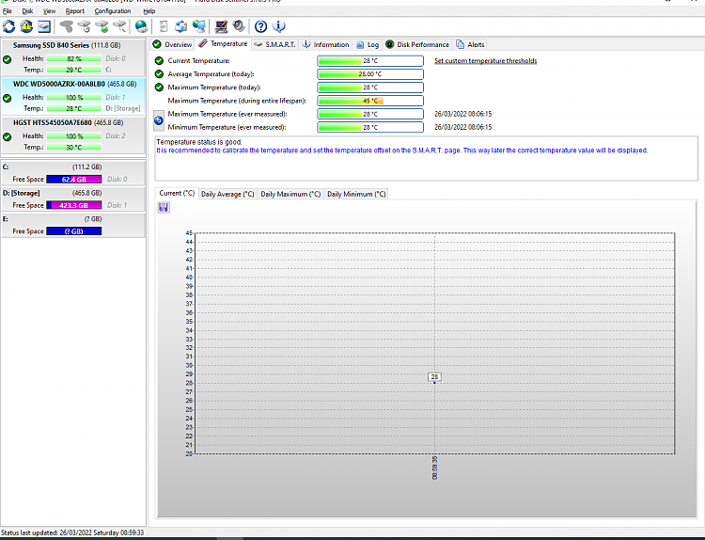Click the globe icon in the toolbar
The image size is (705, 540).
(141, 26)
